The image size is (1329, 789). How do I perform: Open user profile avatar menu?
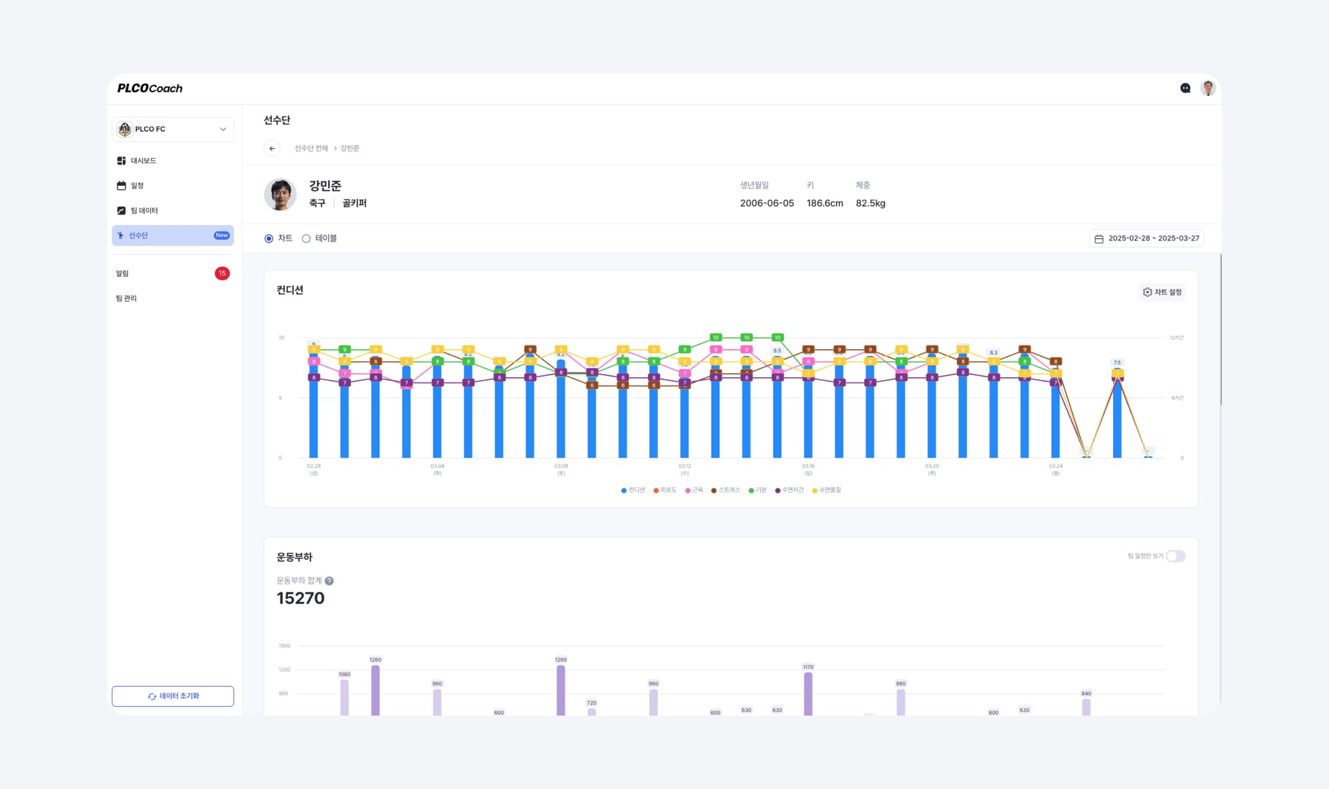(x=1208, y=88)
